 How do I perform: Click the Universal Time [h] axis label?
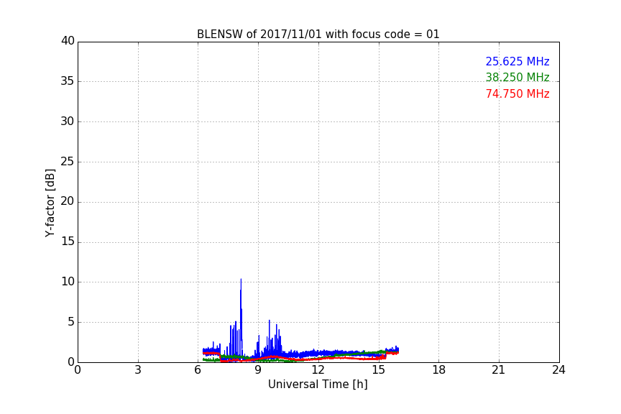tap(318, 385)
